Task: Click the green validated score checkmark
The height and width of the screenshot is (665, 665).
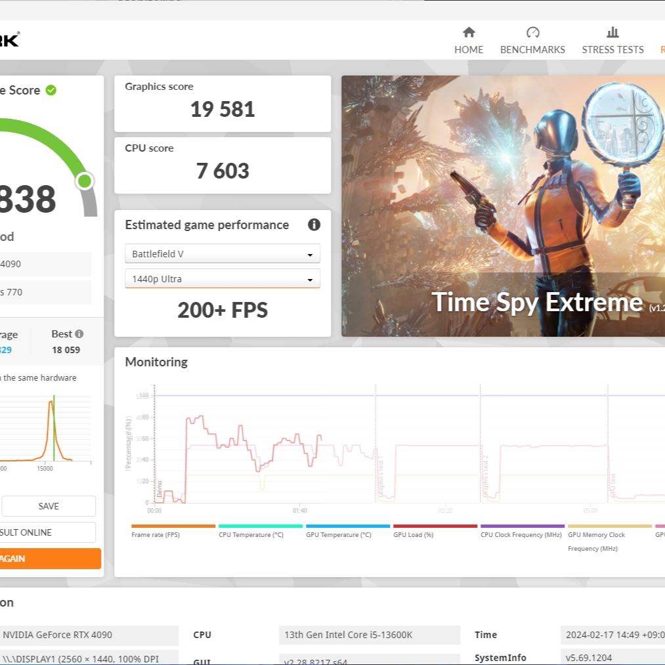Action: tap(51, 91)
